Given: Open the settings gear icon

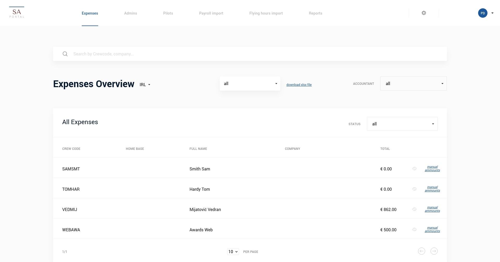Looking at the screenshot, I should [x=424, y=13].
